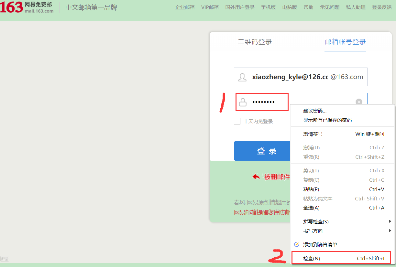Click the 中文邮箱第一品牌 slogan text

click(x=91, y=7)
